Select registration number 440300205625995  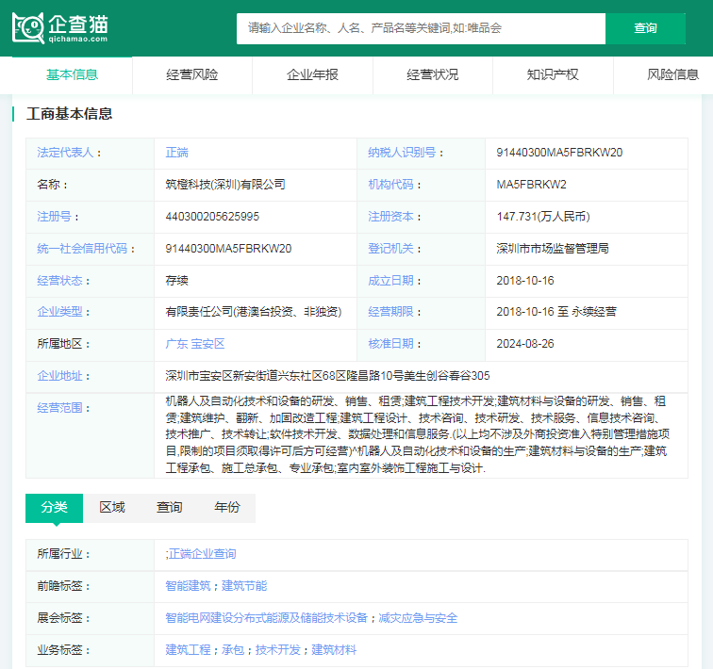click(x=212, y=217)
